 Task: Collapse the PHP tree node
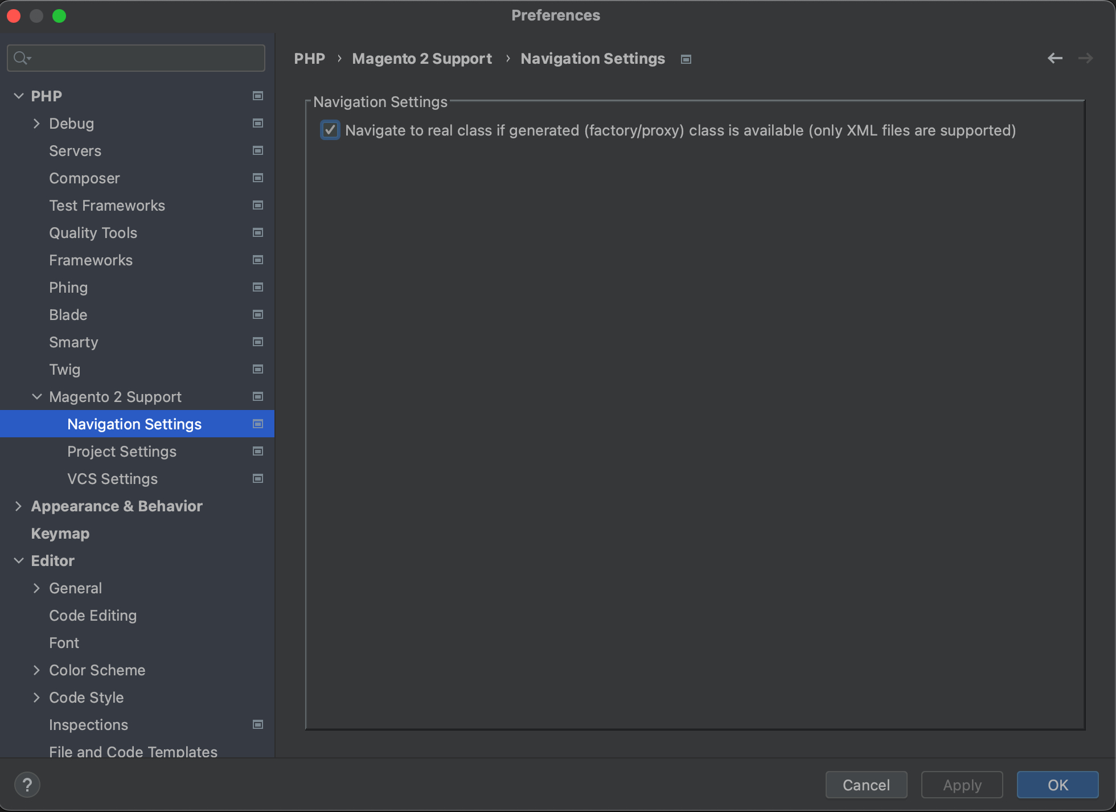coord(19,96)
